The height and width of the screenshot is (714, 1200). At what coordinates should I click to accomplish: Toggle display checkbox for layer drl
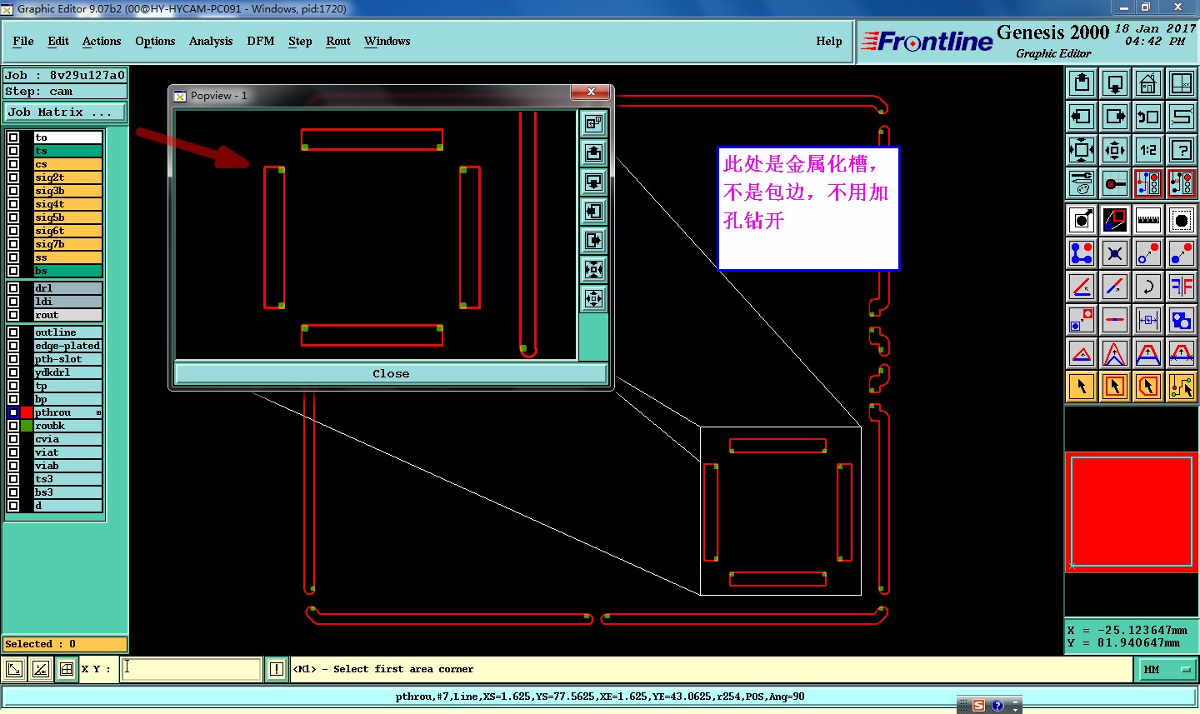13,288
